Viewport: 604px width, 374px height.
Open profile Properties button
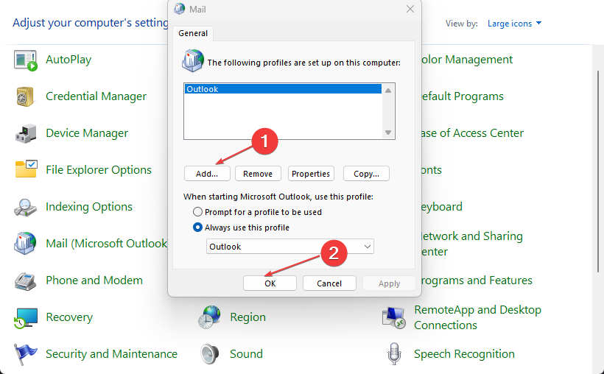click(x=311, y=174)
